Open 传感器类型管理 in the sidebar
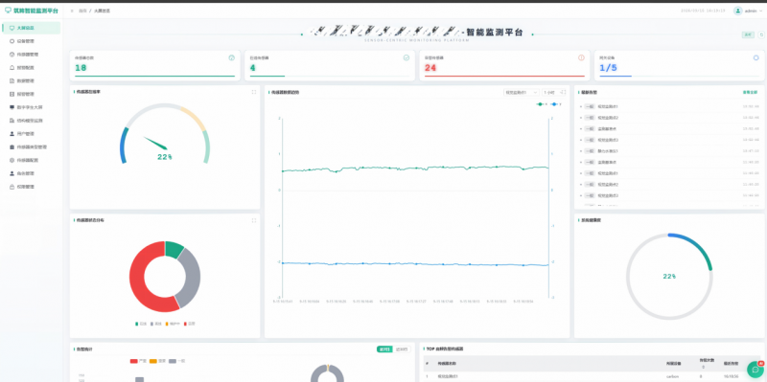Viewport: 767px width, 382px height. 32,146
